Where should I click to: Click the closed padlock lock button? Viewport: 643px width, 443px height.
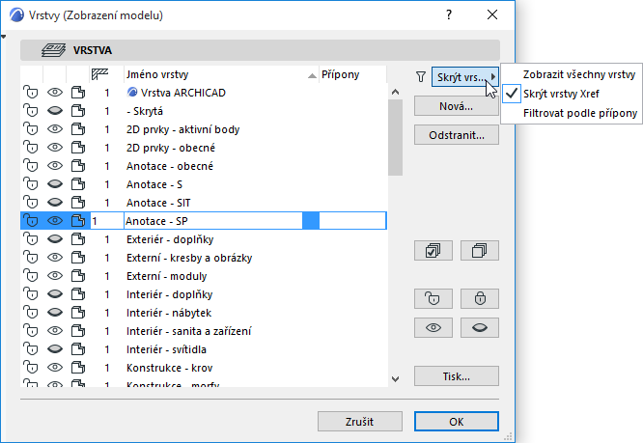click(x=480, y=297)
